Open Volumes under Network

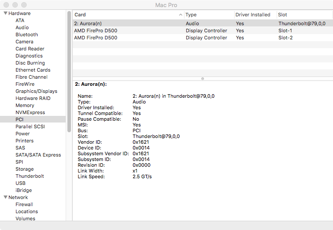coord(25,218)
